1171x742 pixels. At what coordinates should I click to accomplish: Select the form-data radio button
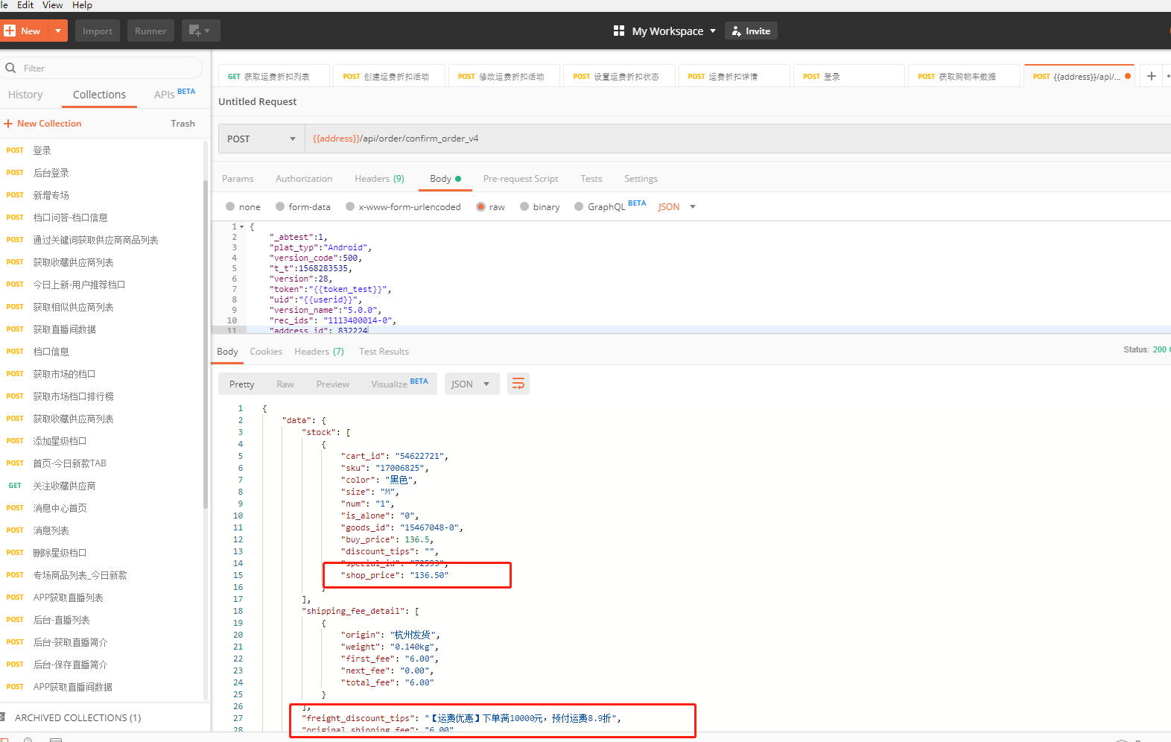click(280, 206)
